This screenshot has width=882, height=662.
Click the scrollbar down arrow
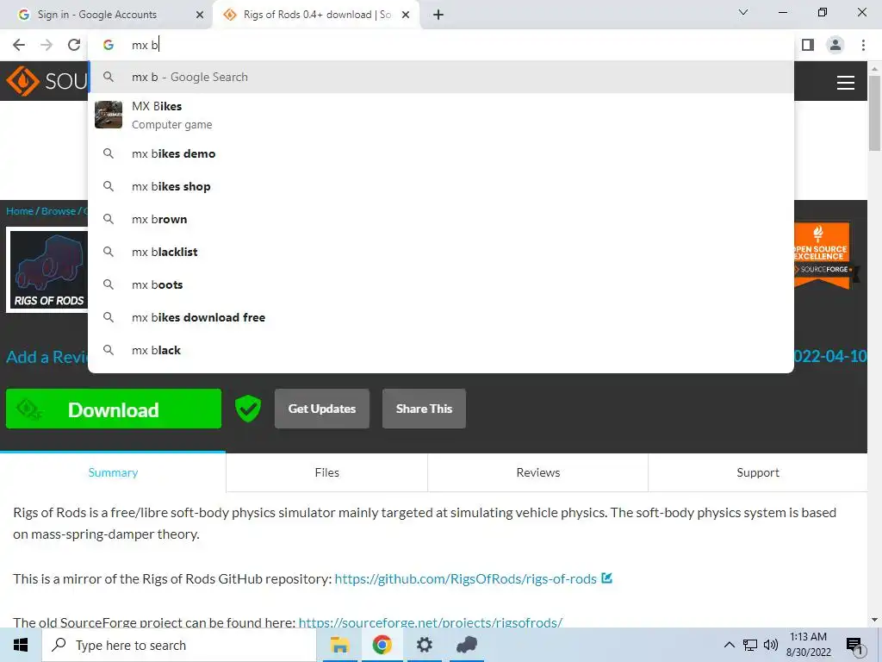tap(874, 620)
